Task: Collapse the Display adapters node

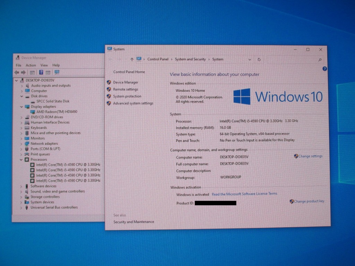Action: click(21, 107)
